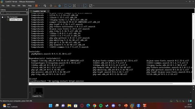Screen dimensions: 195x109
Task: Click the console horizontal scrollbar
Action: (102, 84)
